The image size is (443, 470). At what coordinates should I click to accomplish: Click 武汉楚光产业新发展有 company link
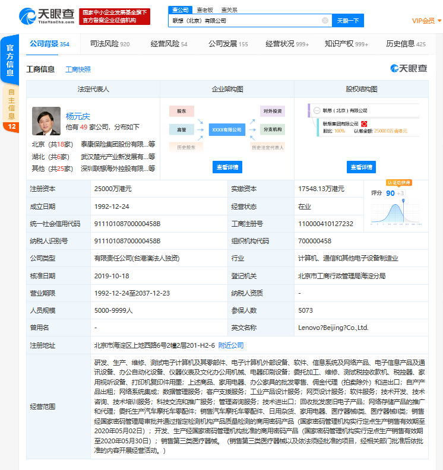[x=118, y=157]
